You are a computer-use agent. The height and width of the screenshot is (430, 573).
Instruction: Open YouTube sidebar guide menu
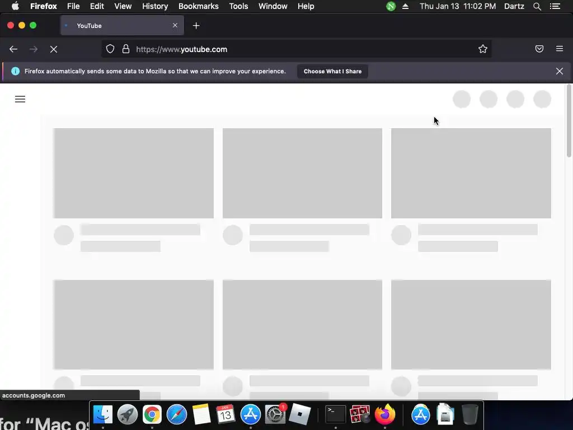(x=20, y=99)
